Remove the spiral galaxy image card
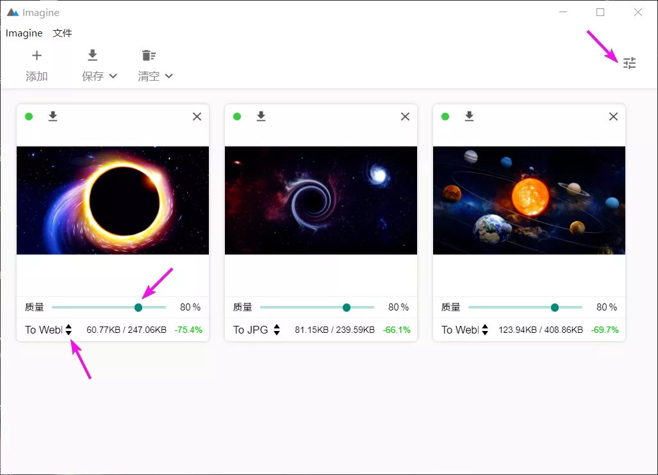Screen dimensions: 658x475 point(405,117)
